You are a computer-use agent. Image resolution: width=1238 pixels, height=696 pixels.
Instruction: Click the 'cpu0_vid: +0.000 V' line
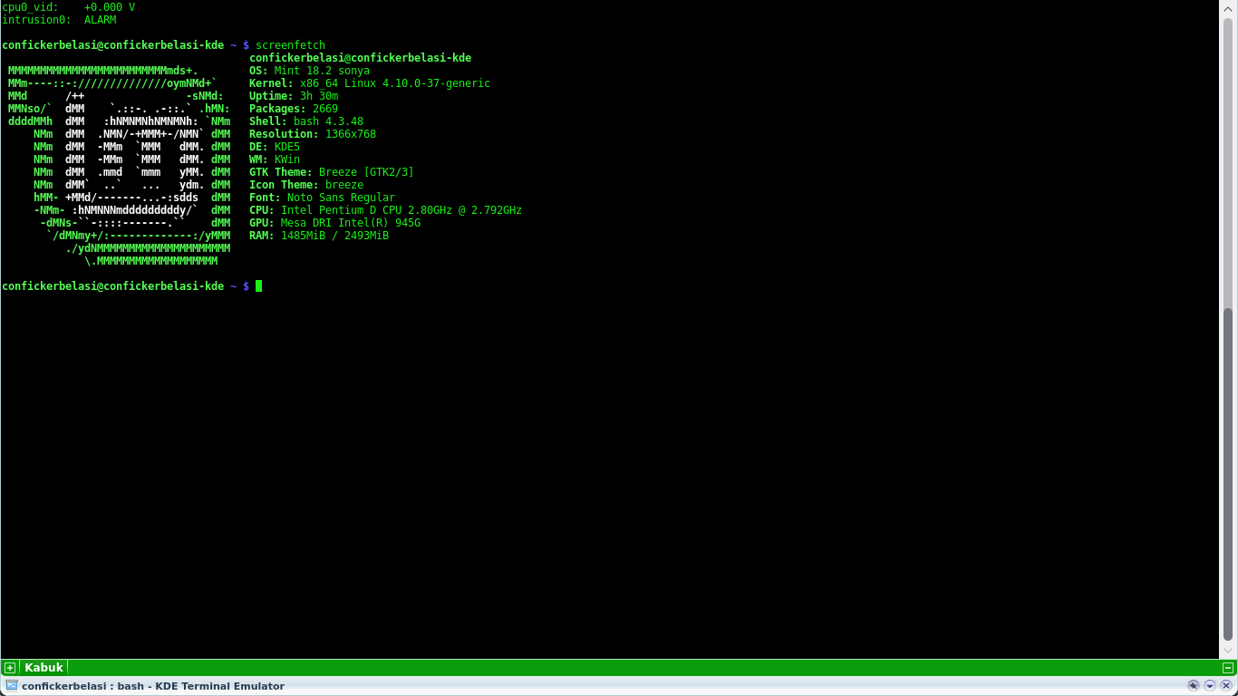(x=69, y=7)
